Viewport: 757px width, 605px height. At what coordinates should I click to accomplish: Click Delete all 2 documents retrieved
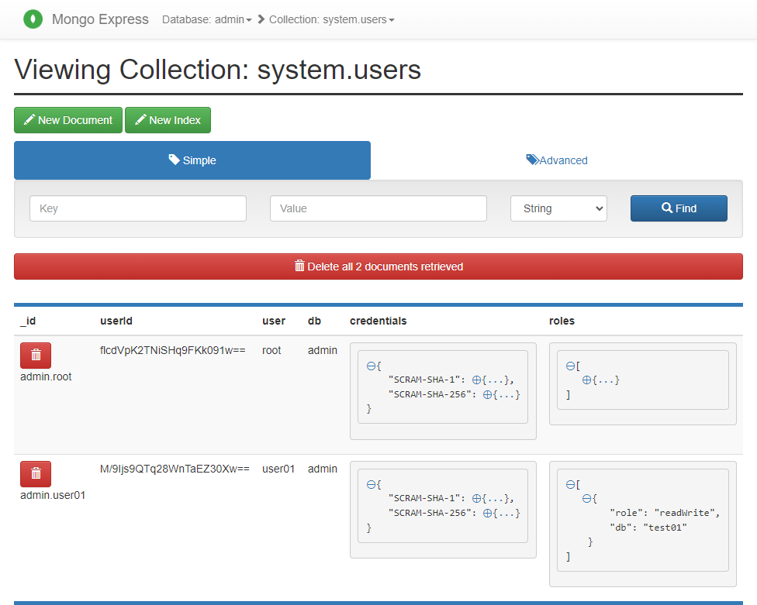point(378,266)
